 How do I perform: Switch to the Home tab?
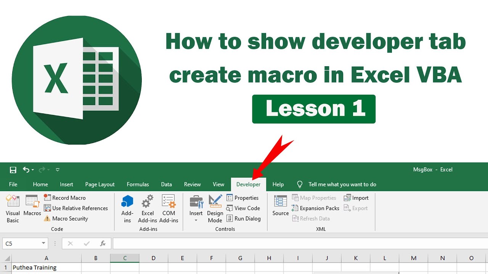coord(40,184)
